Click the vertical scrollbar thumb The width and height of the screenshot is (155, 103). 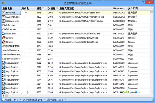(x=152, y=11)
